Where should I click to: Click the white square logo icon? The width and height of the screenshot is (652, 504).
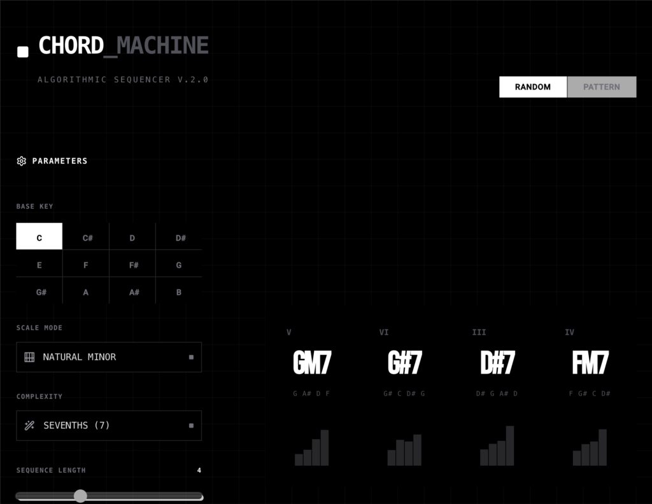[x=23, y=52]
